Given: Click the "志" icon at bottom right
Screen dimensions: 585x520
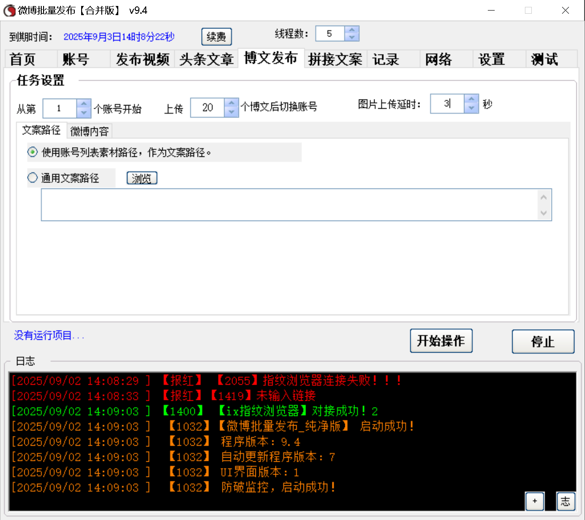Looking at the screenshot, I should 566,501.
